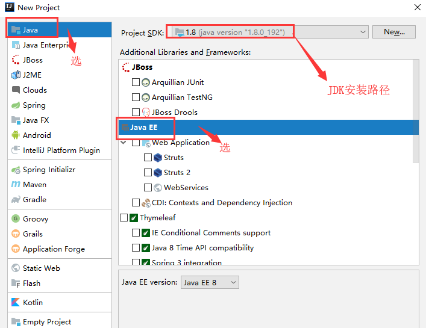Select the Java EE header row

tap(268, 127)
